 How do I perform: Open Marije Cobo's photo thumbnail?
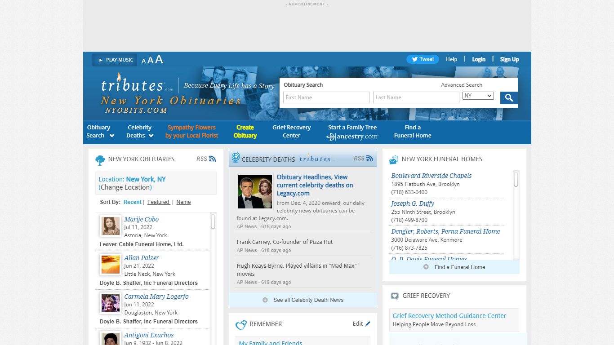(111, 226)
